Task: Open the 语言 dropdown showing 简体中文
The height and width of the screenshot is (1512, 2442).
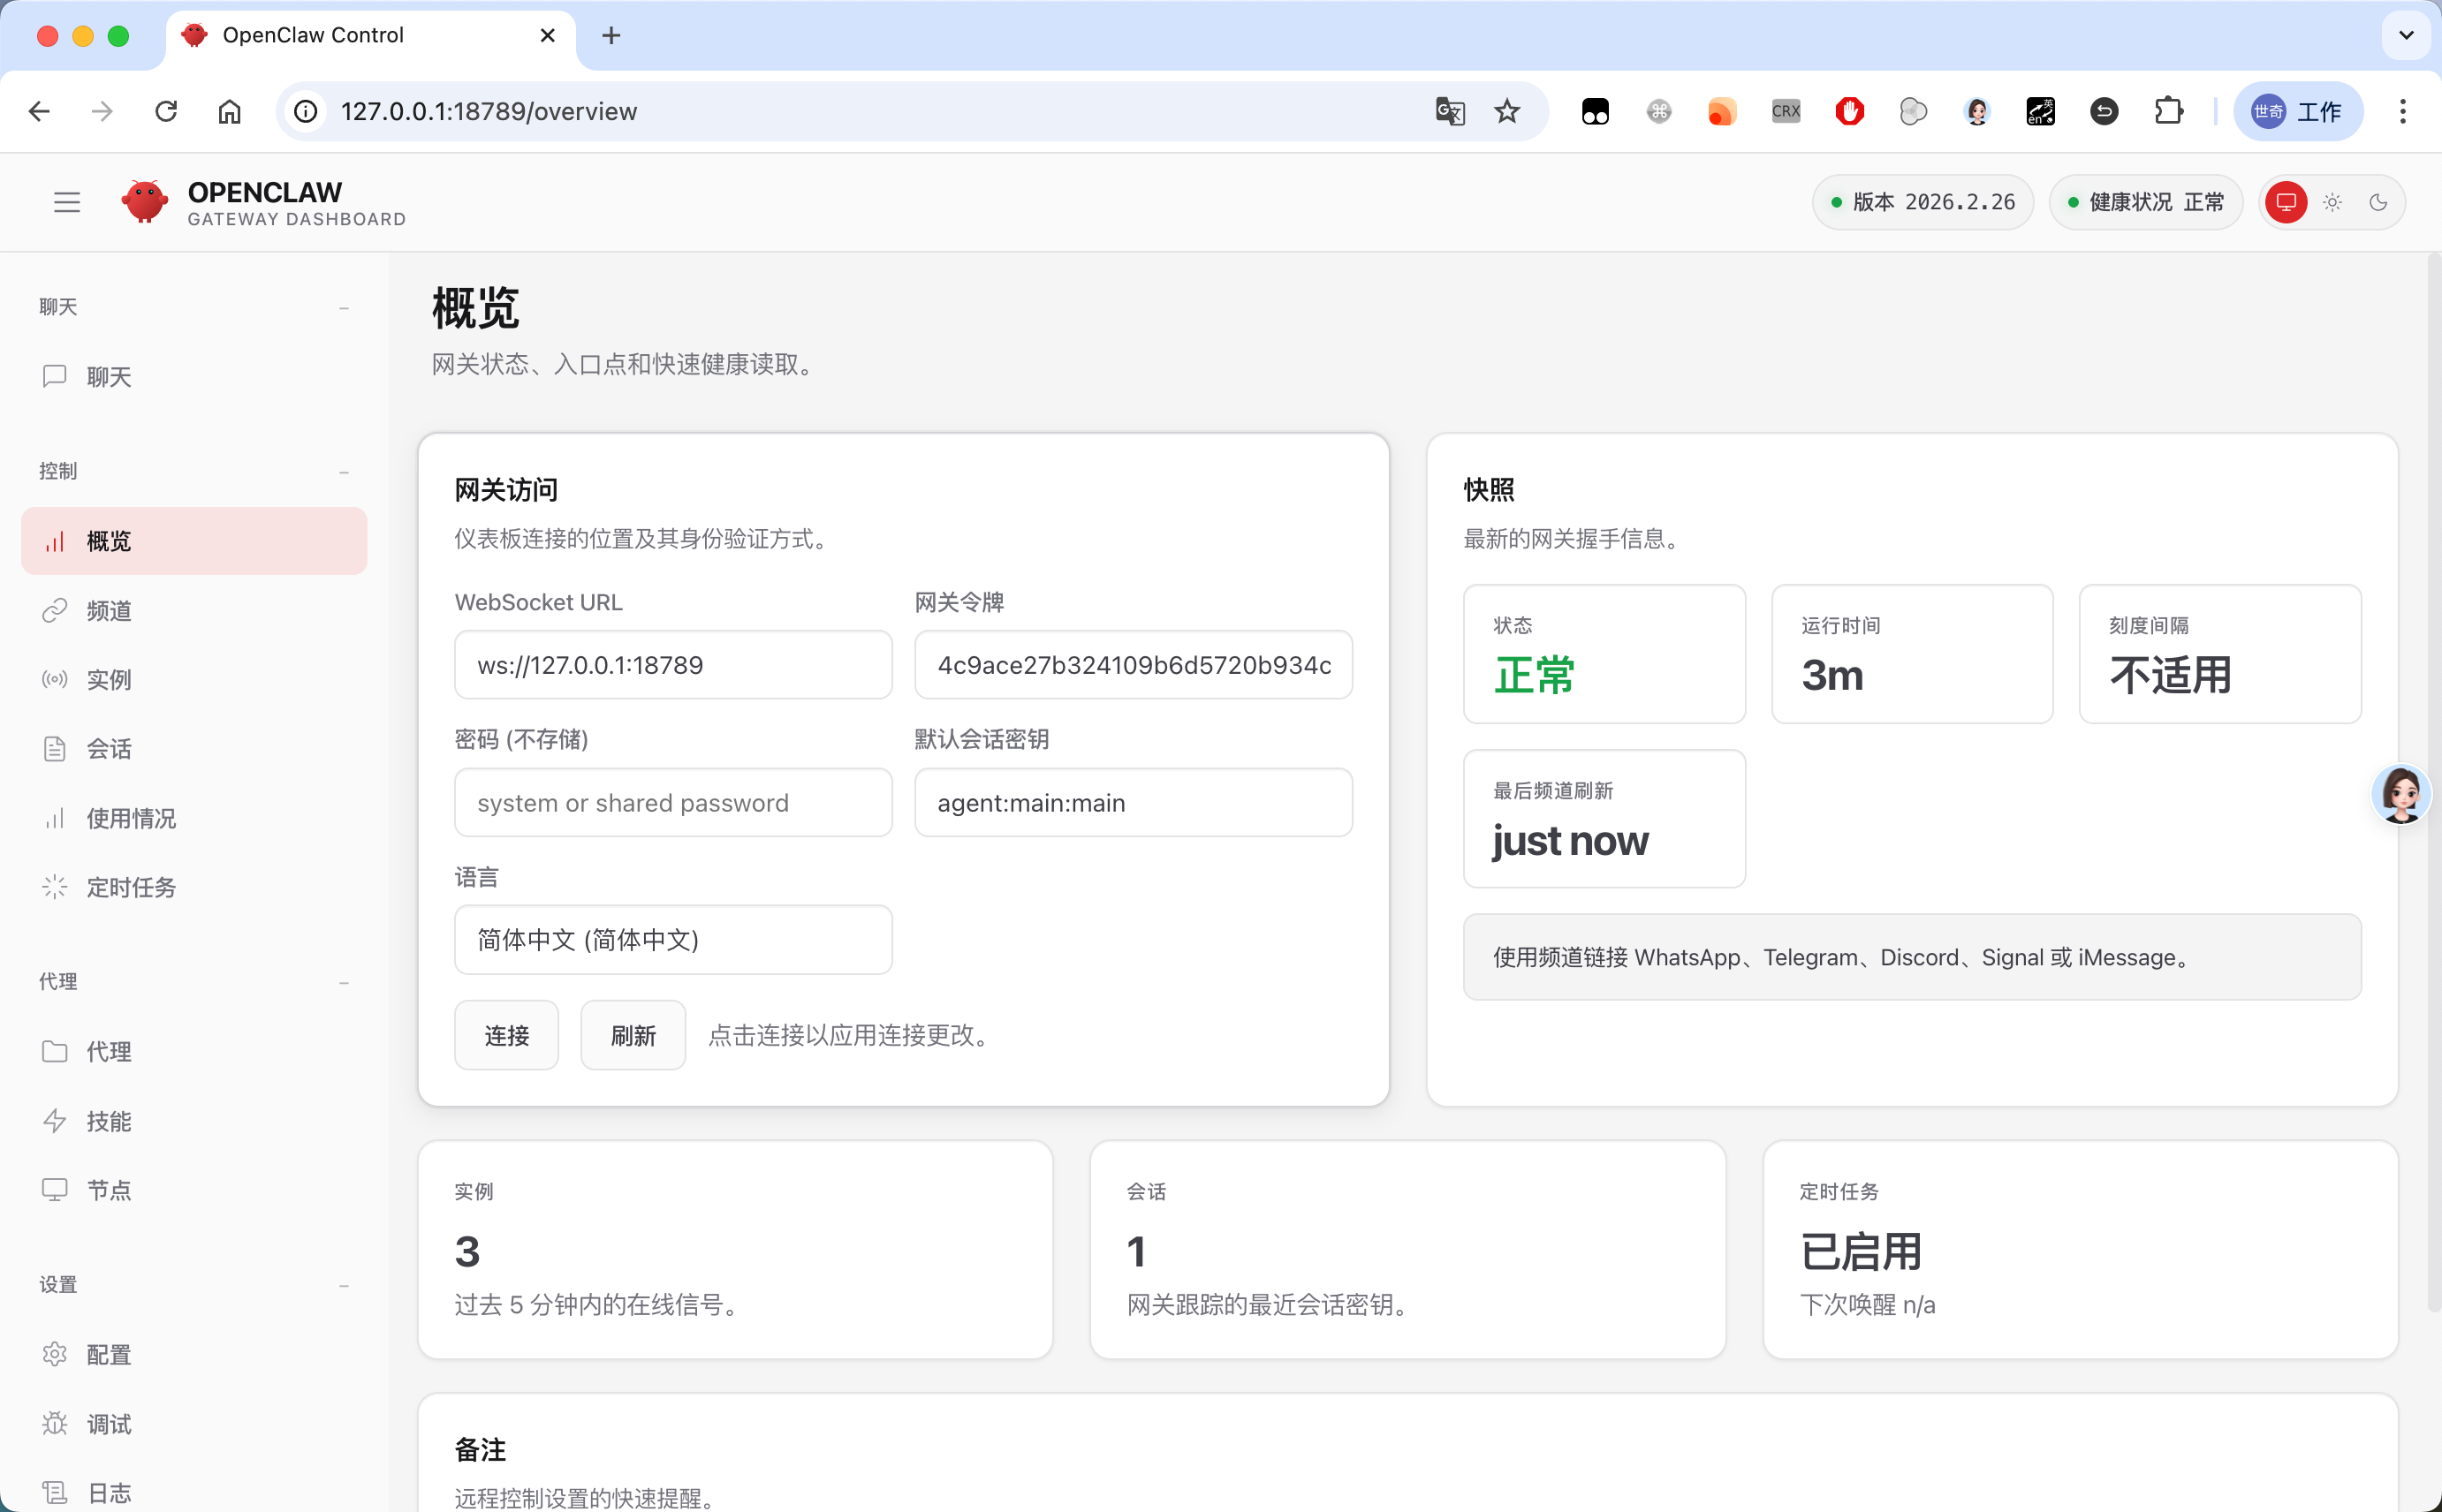Action: [671, 939]
